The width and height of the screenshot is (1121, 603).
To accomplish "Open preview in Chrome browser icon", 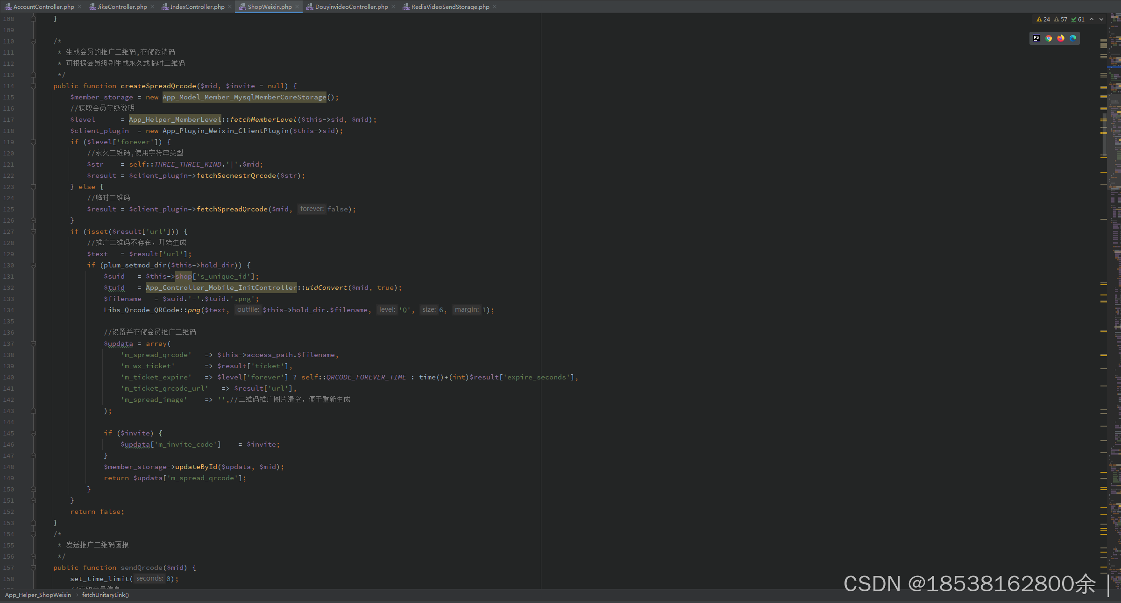I will pyautogui.click(x=1049, y=38).
